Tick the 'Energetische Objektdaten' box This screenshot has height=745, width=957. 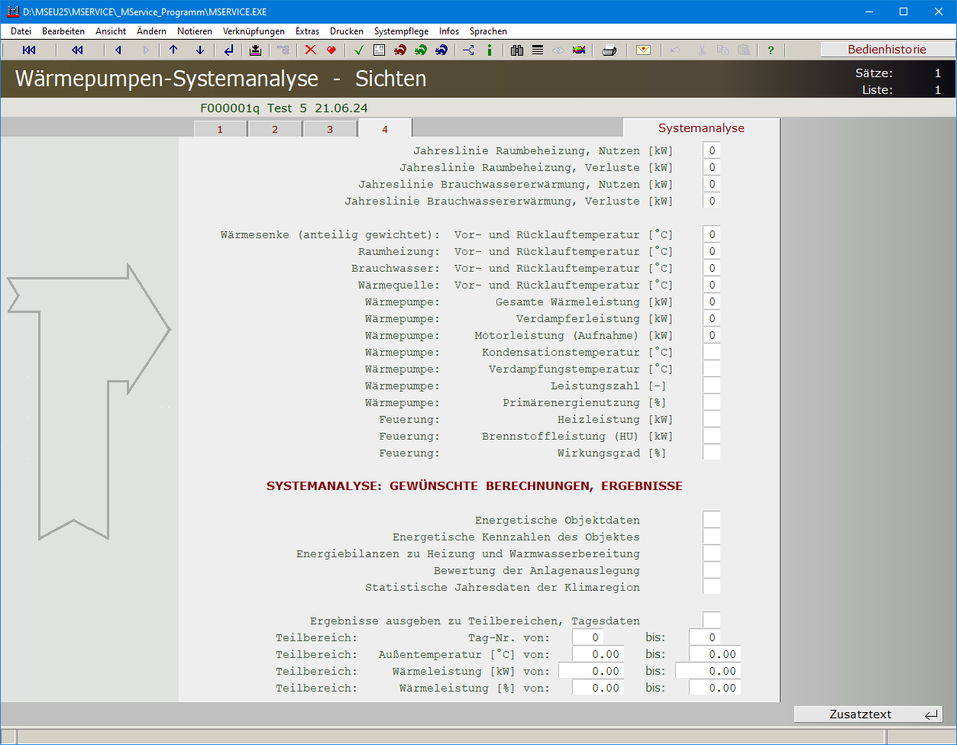pyautogui.click(x=711, y=520)
